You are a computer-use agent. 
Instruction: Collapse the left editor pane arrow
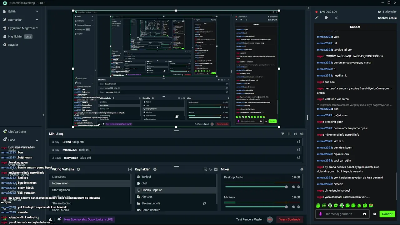[x=43, y=115]
